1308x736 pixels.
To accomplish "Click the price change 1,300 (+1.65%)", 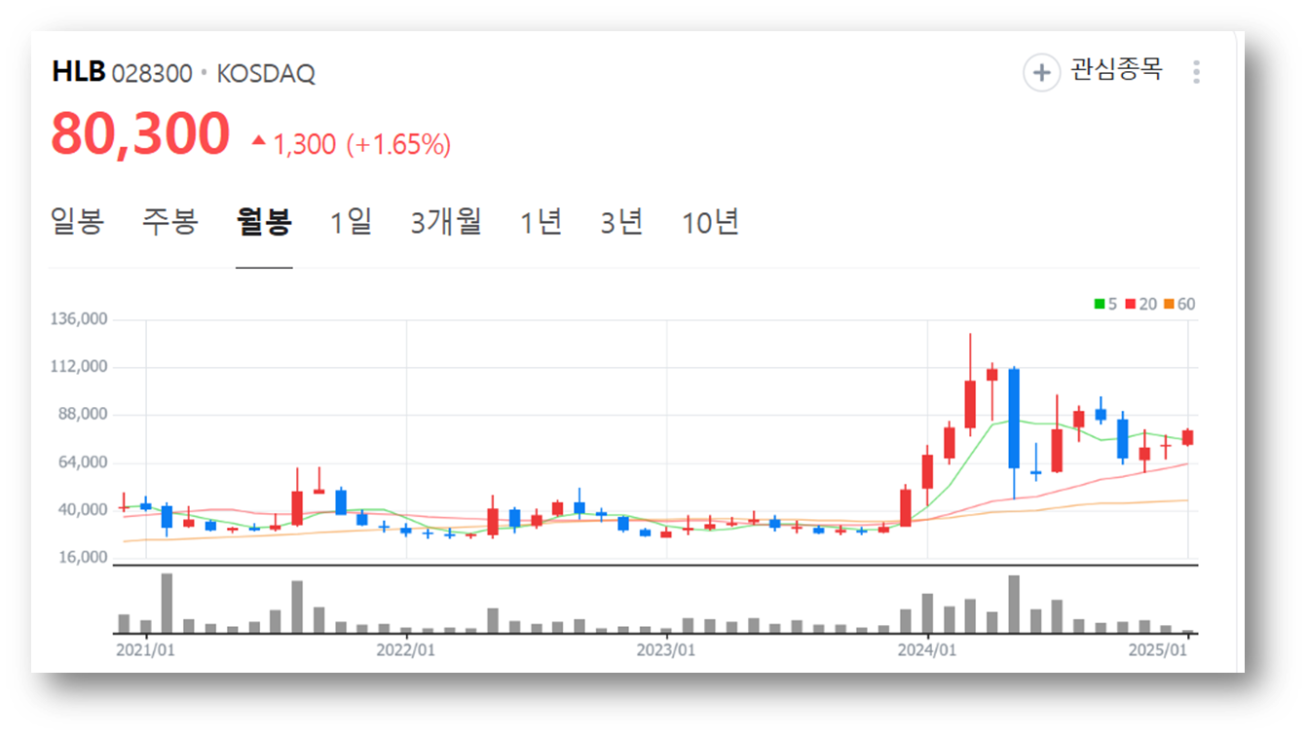I will (x=361, y=145).
